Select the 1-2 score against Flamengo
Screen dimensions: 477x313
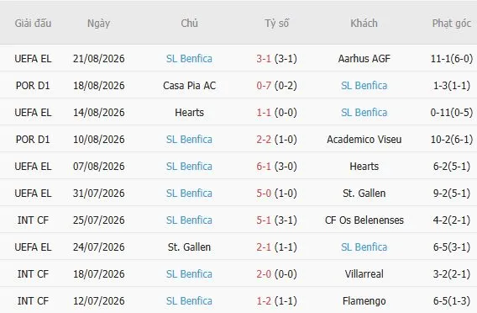point(264,301)
